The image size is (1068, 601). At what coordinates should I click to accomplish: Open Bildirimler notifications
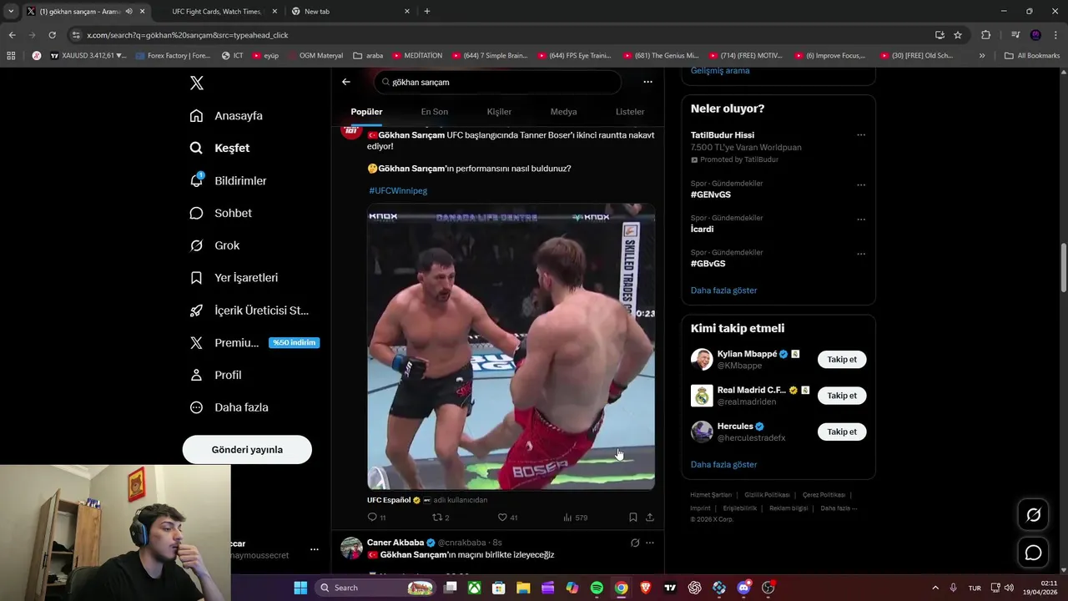(x=228, y=180)
